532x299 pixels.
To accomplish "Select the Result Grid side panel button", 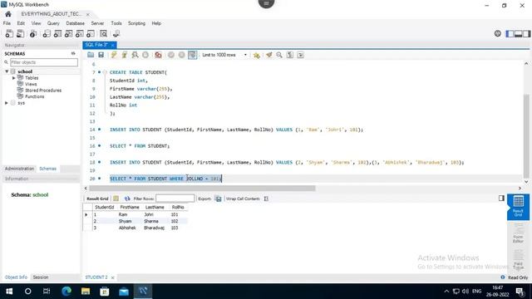I will click(518, 207).
